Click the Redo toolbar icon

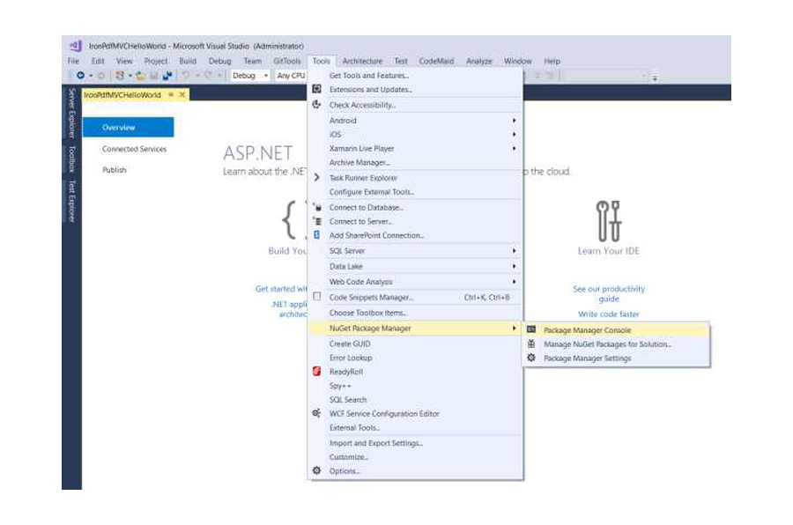(208, 76)
